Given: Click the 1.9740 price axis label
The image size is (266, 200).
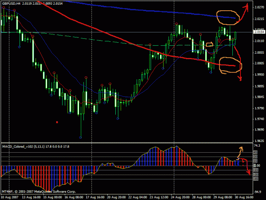Looking at the screenshot, I should (x=259, y=119).
